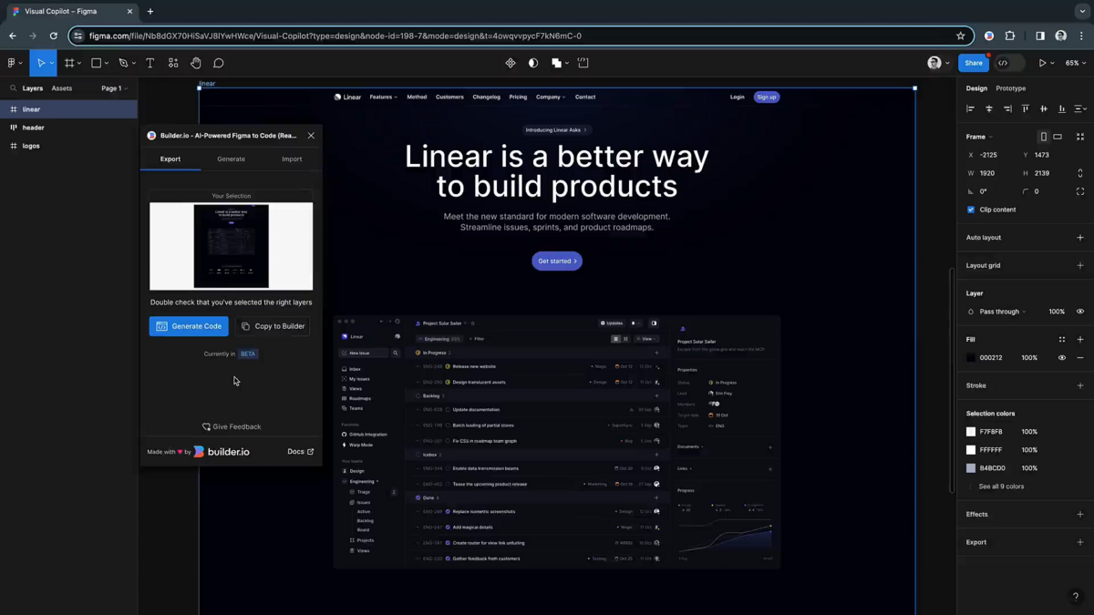Click the Align vertical centers icon
The height and width of the screenshot is (615, 1094).
coord(1044,109)
